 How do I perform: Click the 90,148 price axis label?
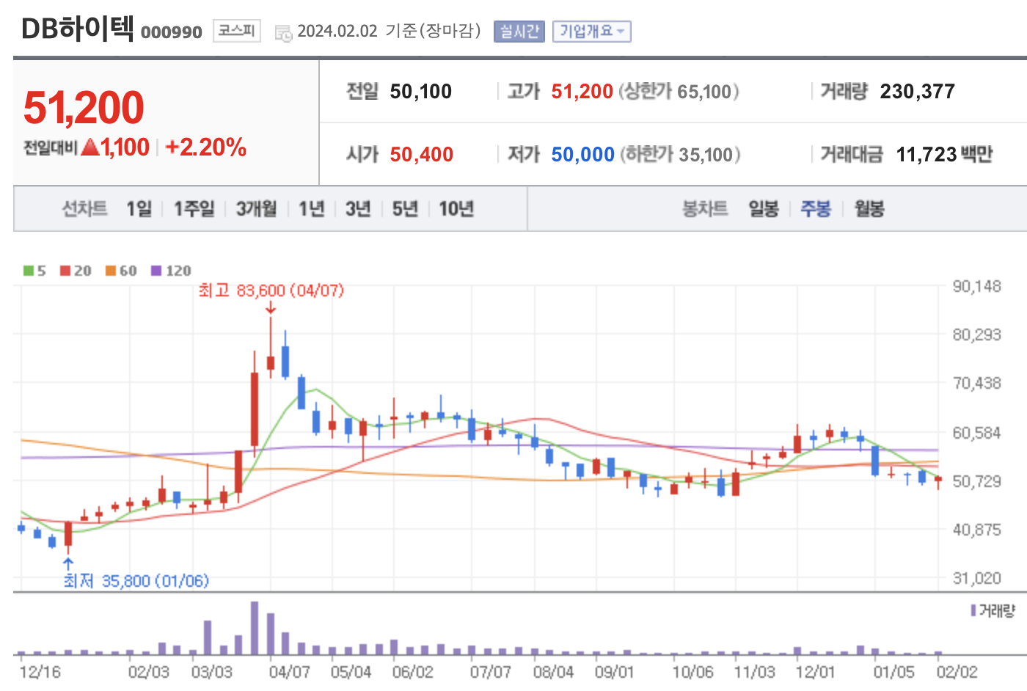976,286
